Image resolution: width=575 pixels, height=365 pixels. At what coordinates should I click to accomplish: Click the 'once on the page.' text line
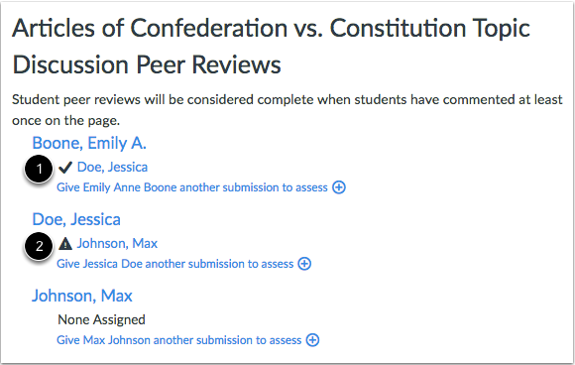(x=65, y=121)
